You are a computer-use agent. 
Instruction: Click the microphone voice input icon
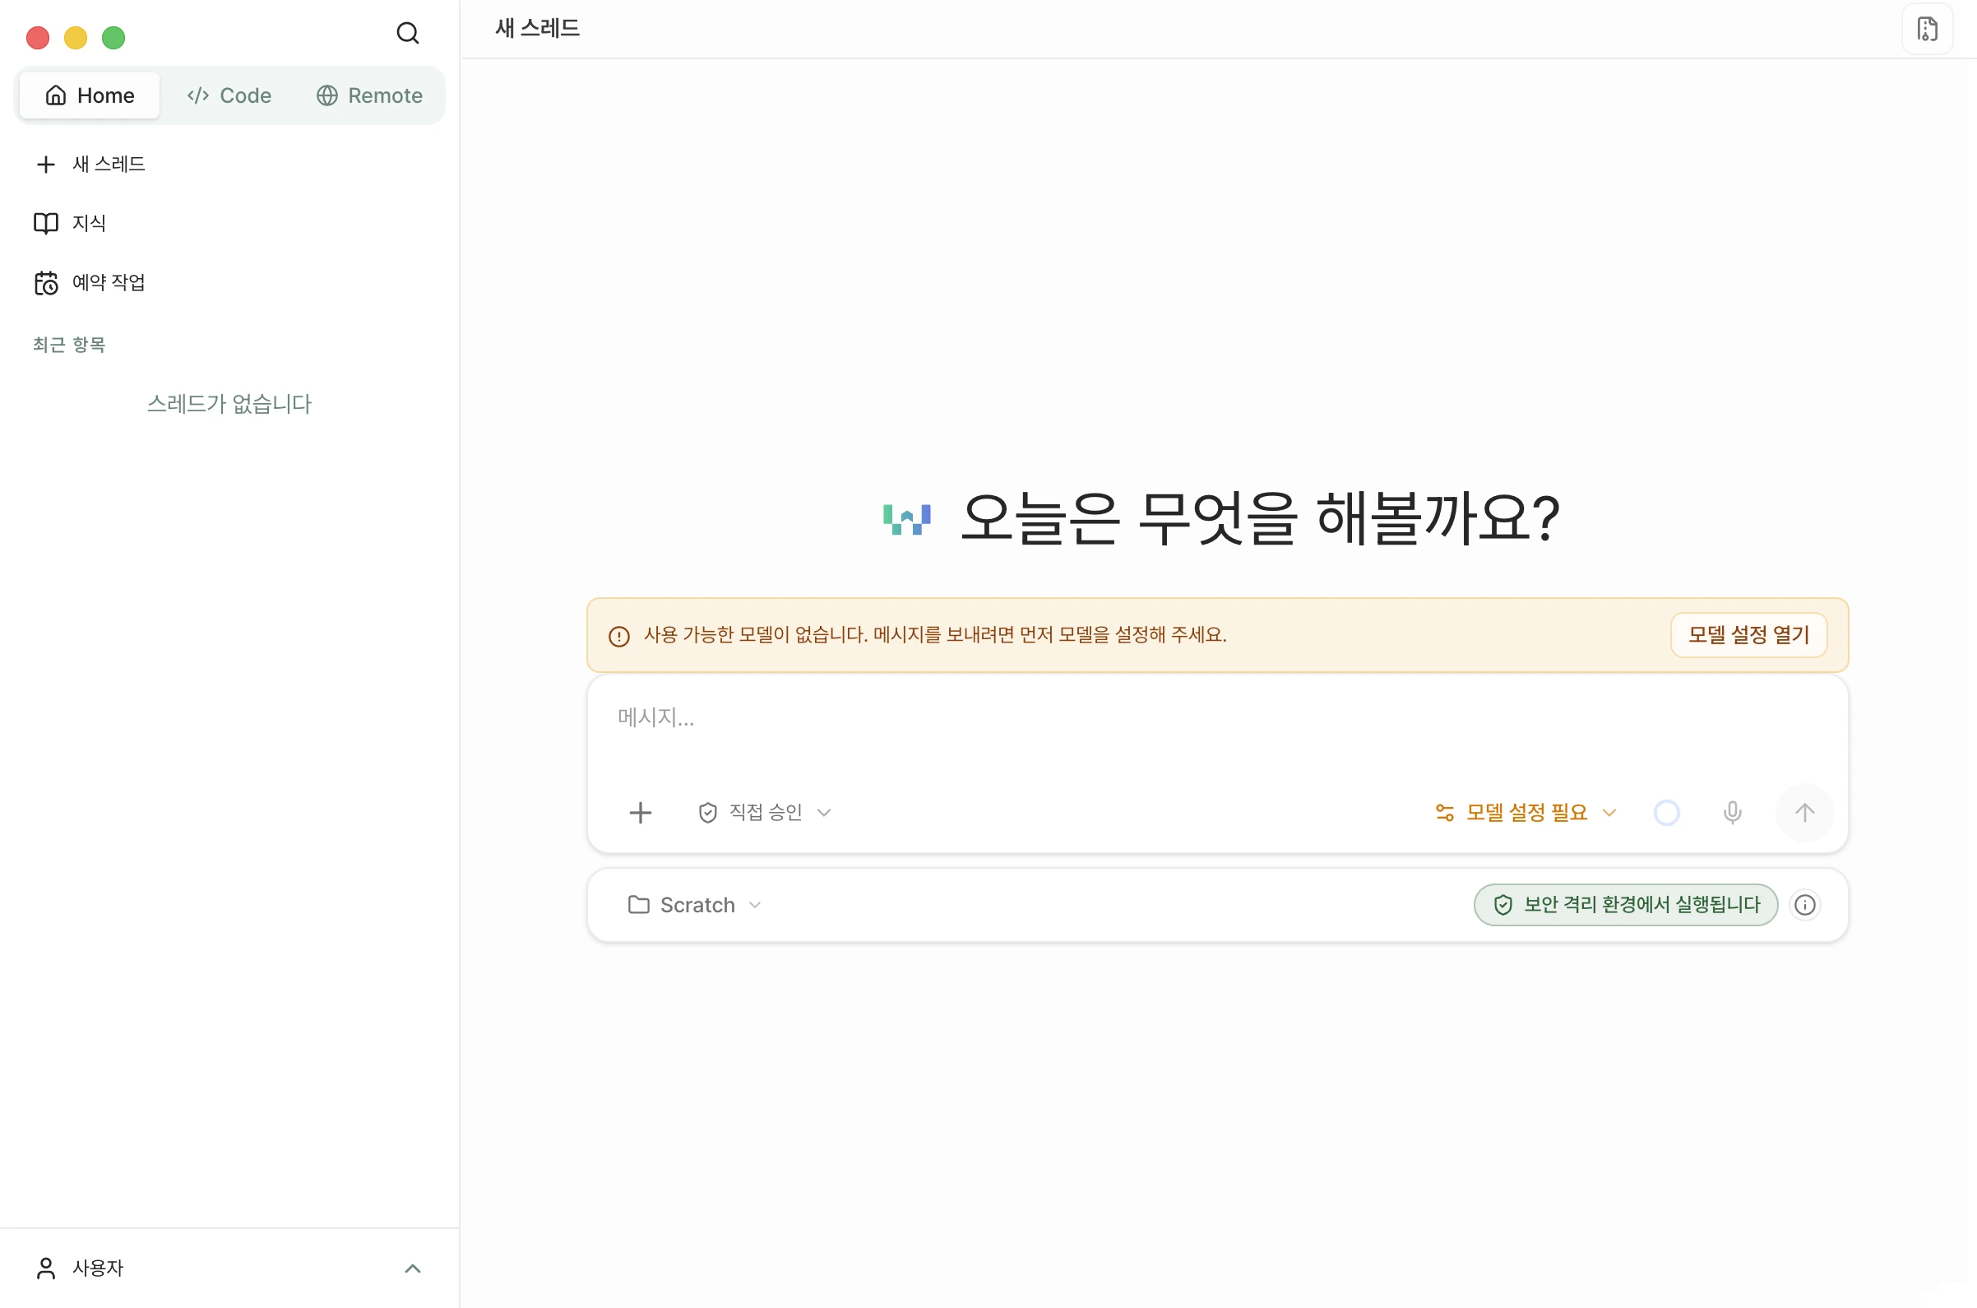pos(1732,813)
